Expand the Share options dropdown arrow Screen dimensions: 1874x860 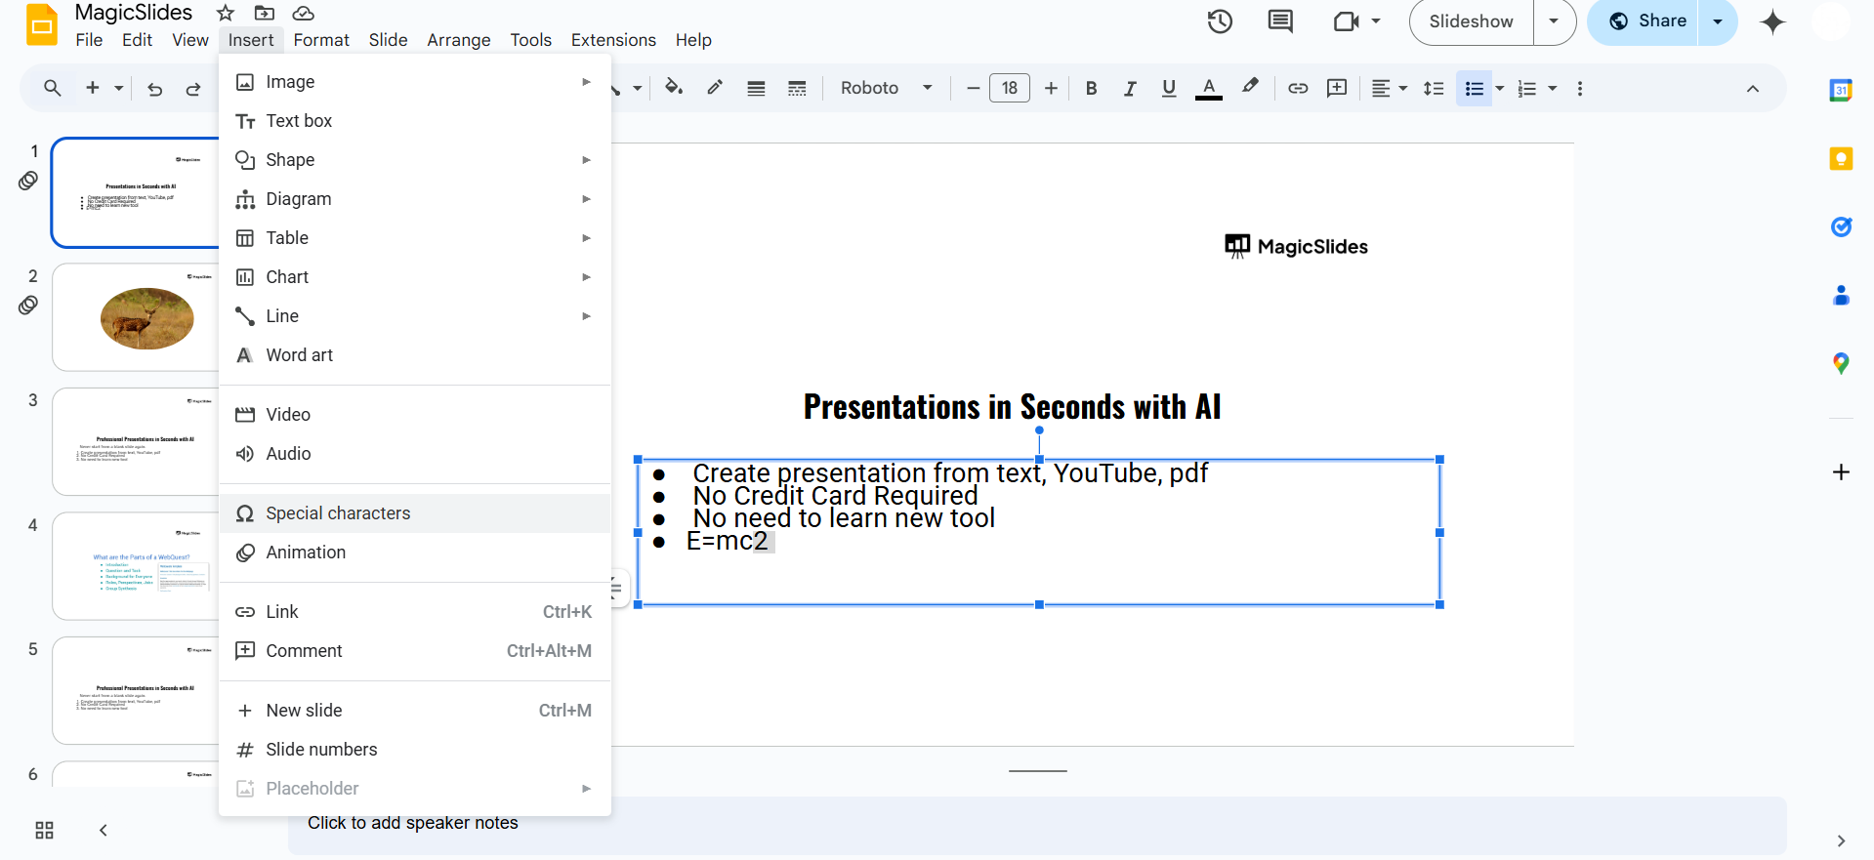[x=1718, y=21]
